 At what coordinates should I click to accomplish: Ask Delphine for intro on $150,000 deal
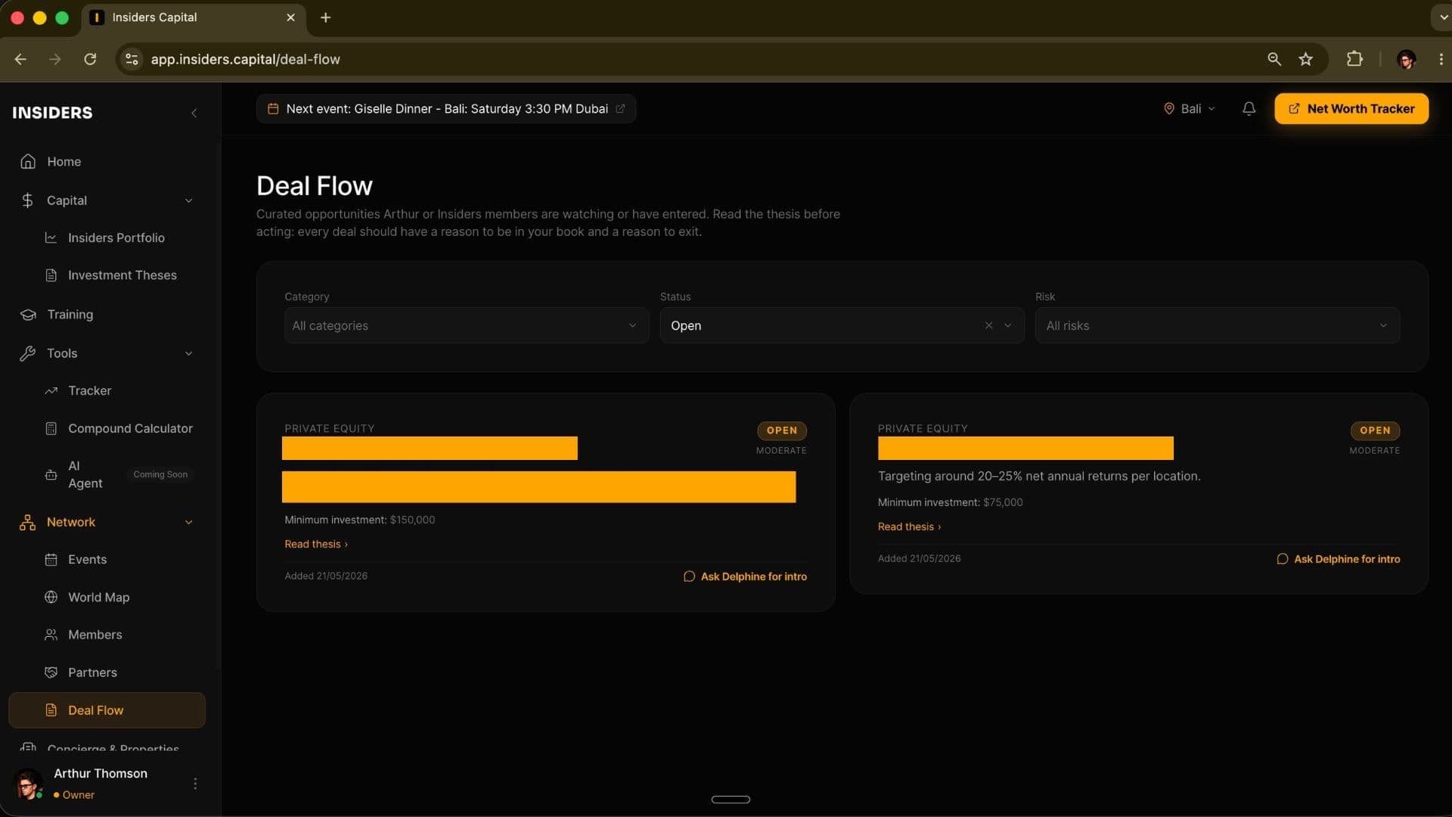[745, 576]
